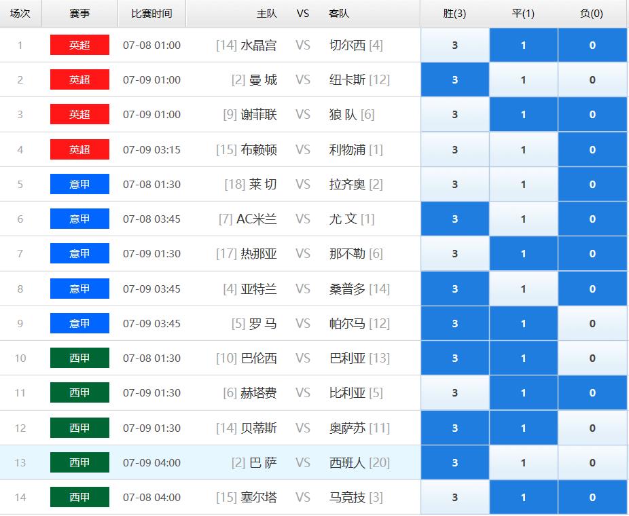The image size is (629, 516).
Task: Click home team 巴萨
Action: click(263, 462)
